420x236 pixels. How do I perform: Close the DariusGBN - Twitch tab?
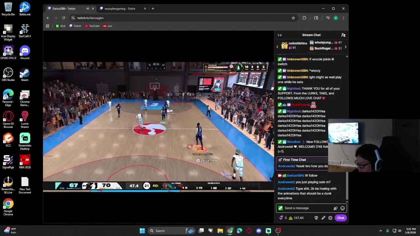pos(93,9)
